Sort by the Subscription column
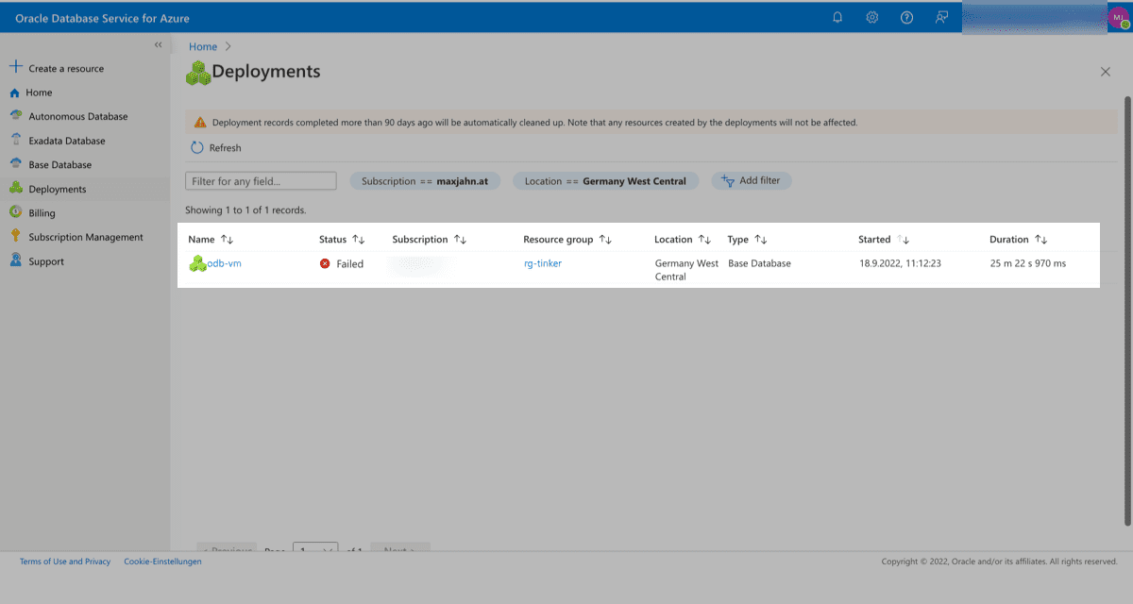1133x604 pixels. coord(430,240)
